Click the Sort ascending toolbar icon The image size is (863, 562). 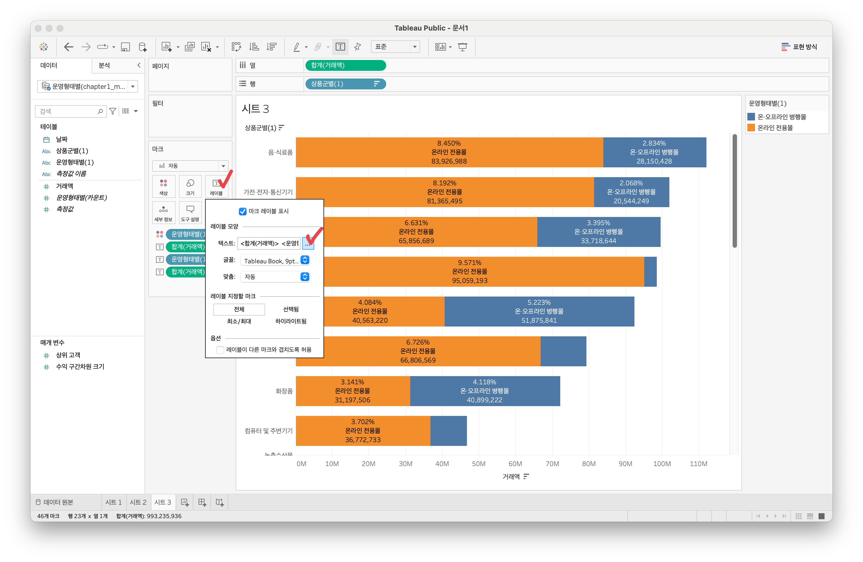254,47
